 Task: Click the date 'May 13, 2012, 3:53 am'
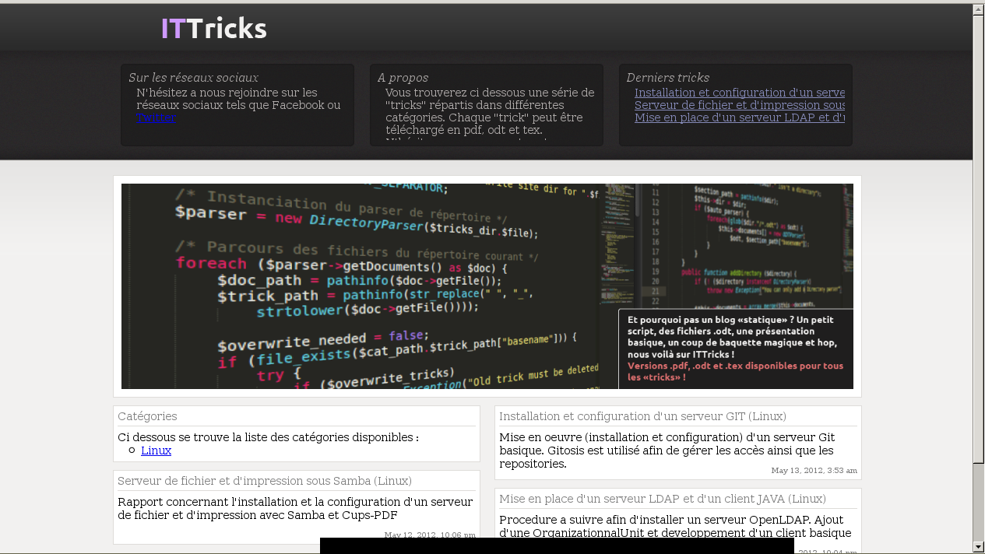[x=814, y=471]
